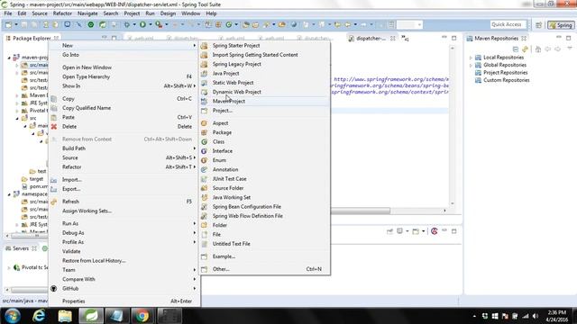This screenshot has width=577, height=324.
Task: Expand Global Repositories tree node
Action: 471,65
